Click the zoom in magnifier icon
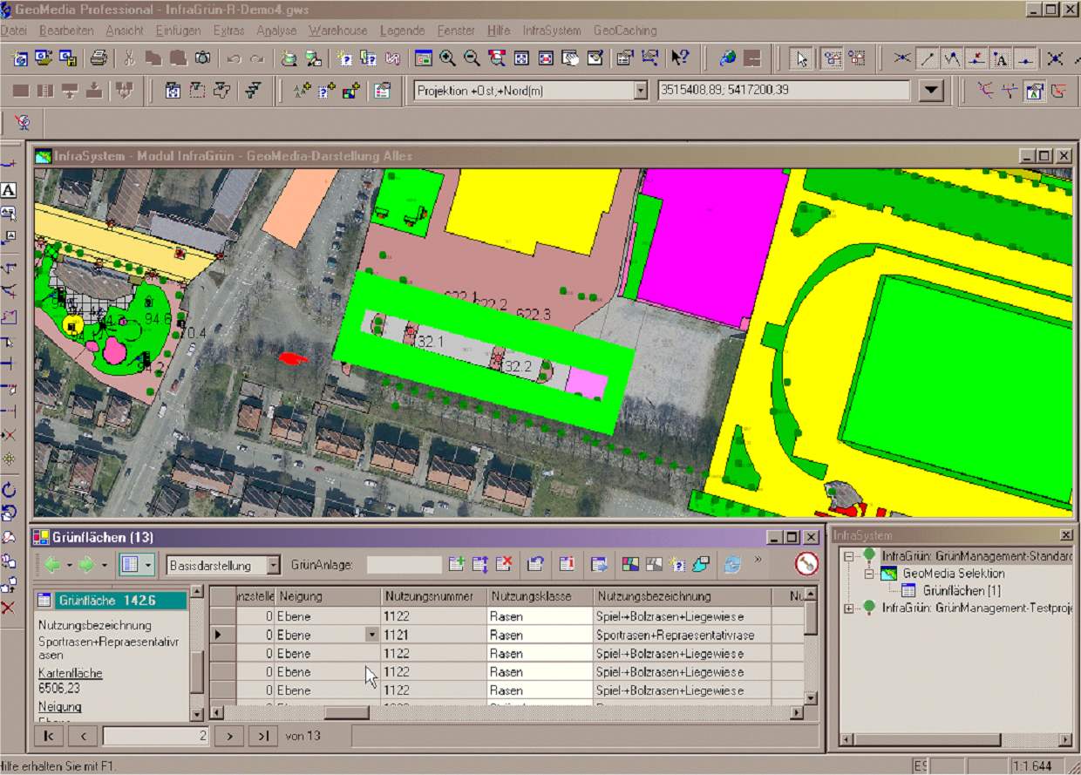This screenshot has width=1081, height=775. coord(448,58)
